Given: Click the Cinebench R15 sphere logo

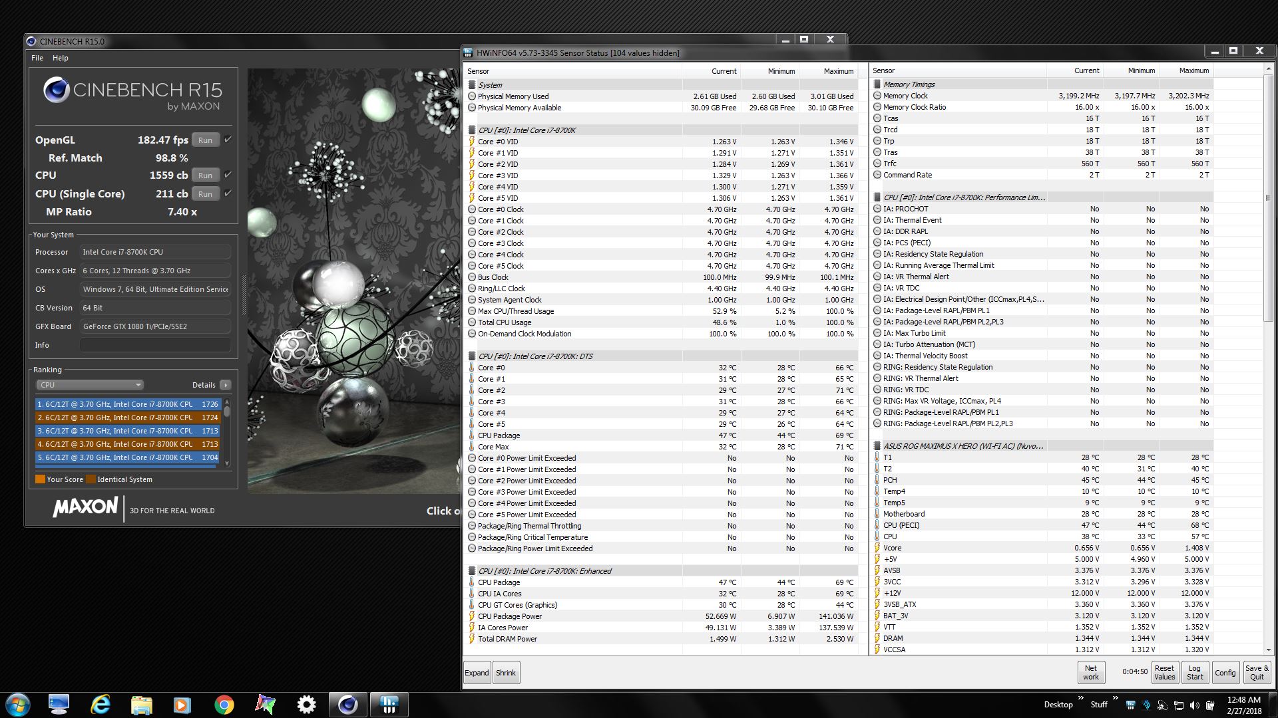Looking at the screenshot, I should pyautogui.click(x=56, y=90).
